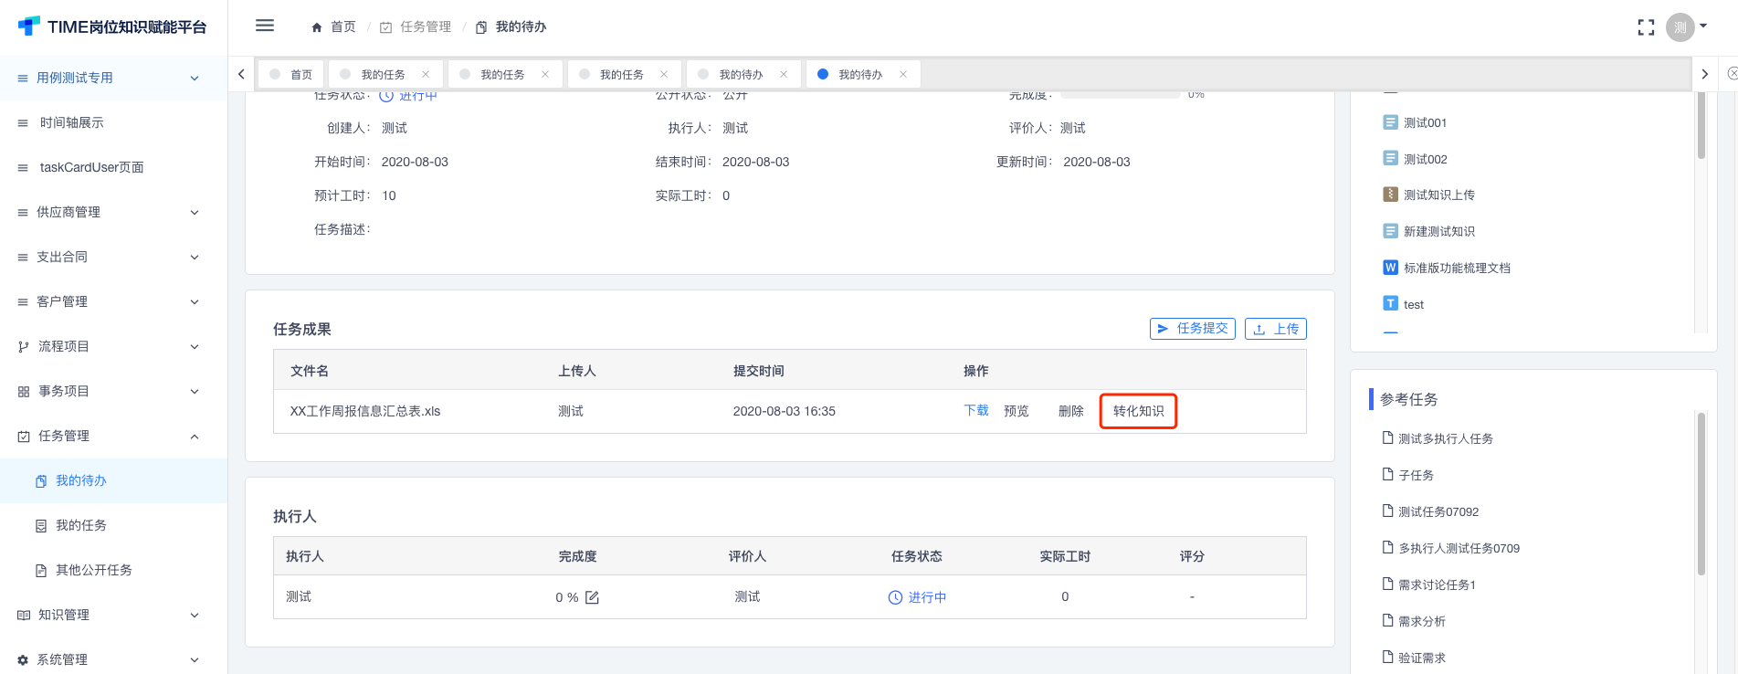Click the 我的任务 sidebar icon

[41, 526]
